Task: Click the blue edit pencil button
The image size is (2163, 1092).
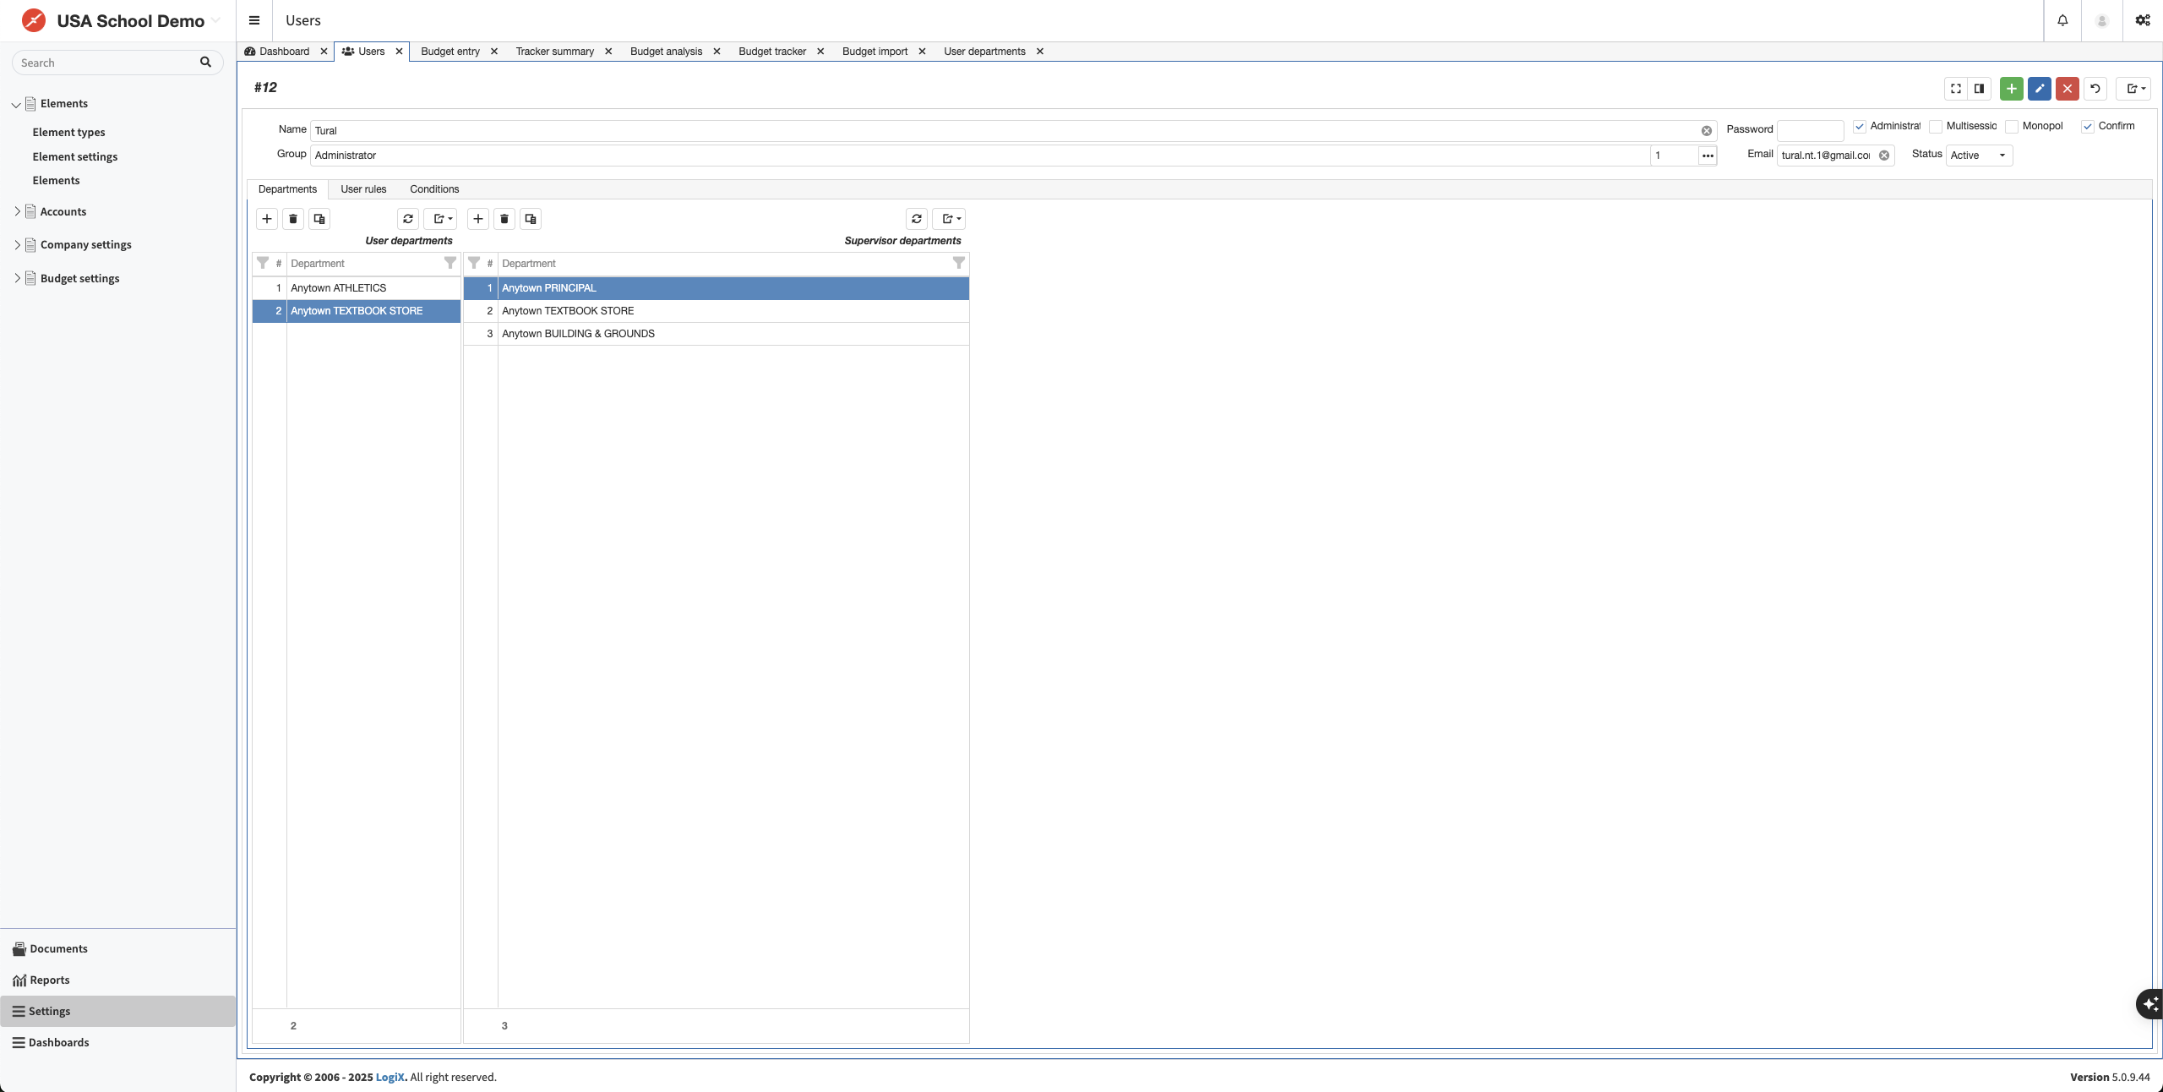Action: click(2039, 88)
